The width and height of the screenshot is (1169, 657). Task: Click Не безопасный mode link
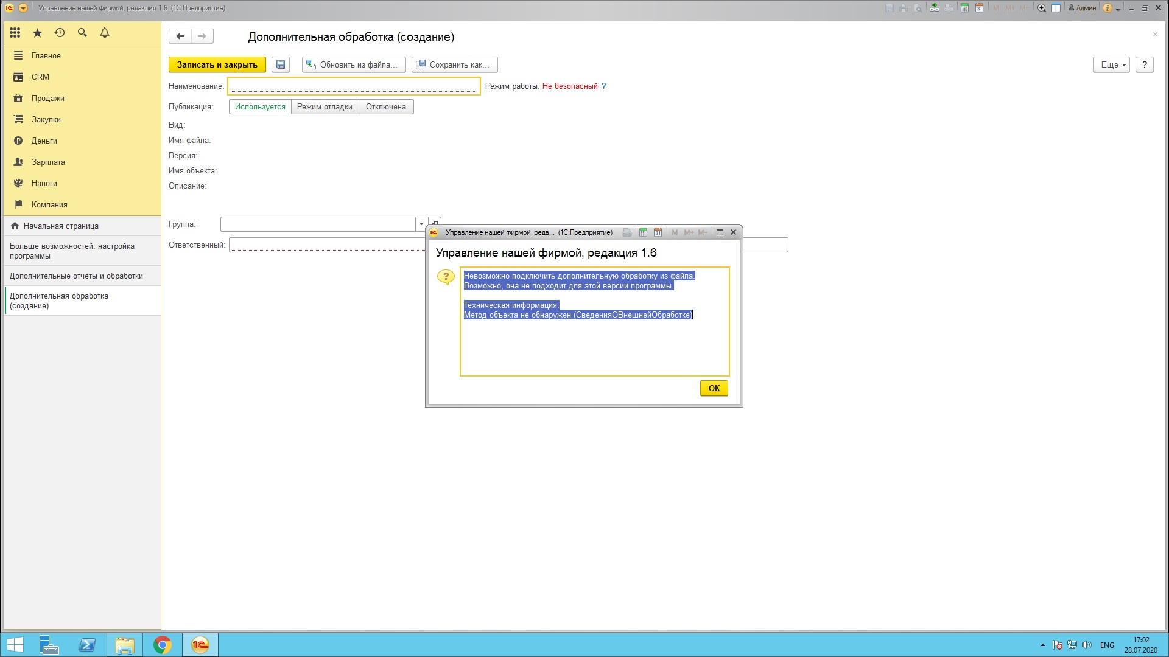(x=570, y=86)
